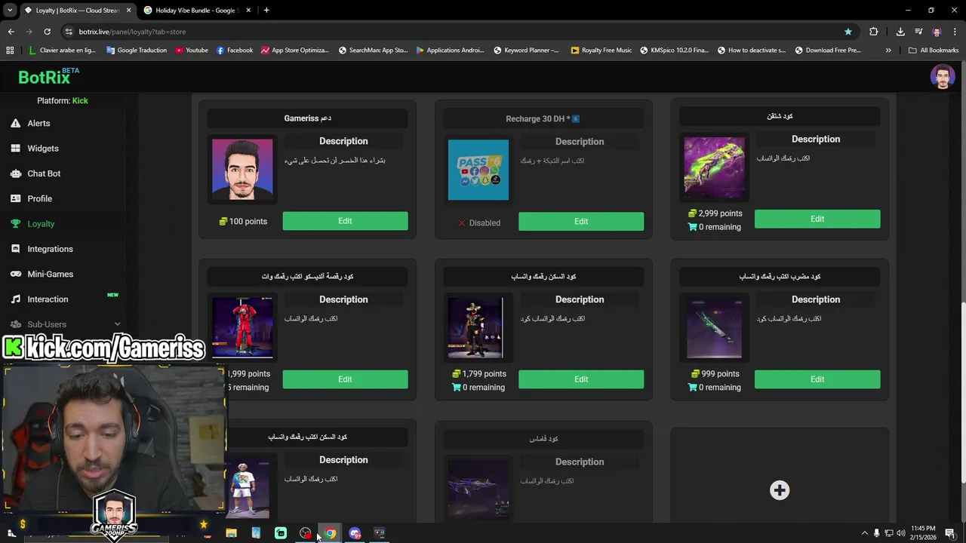Click the green weapon skin thumbnail
This screenshot has width=966, height=543.
click(x=714, y=167)
